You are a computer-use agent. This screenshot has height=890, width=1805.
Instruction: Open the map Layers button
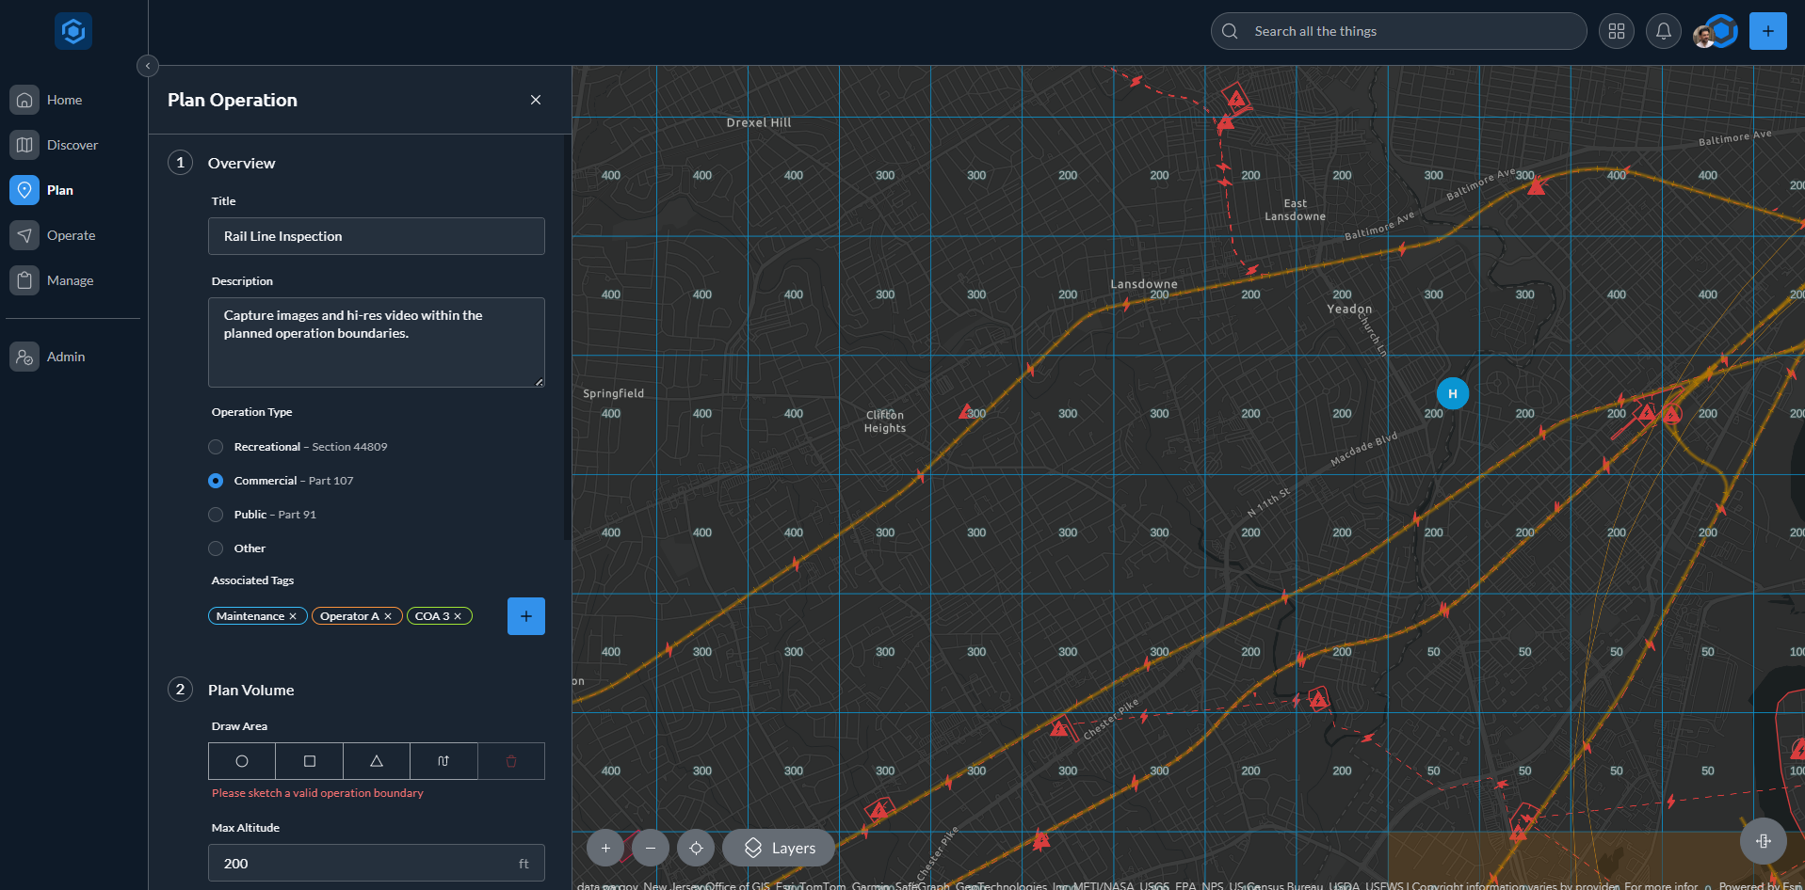779,848
